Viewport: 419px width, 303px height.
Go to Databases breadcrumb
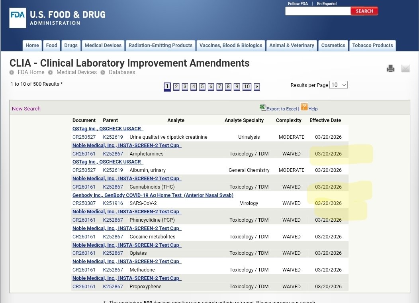(x=122, y=72)
